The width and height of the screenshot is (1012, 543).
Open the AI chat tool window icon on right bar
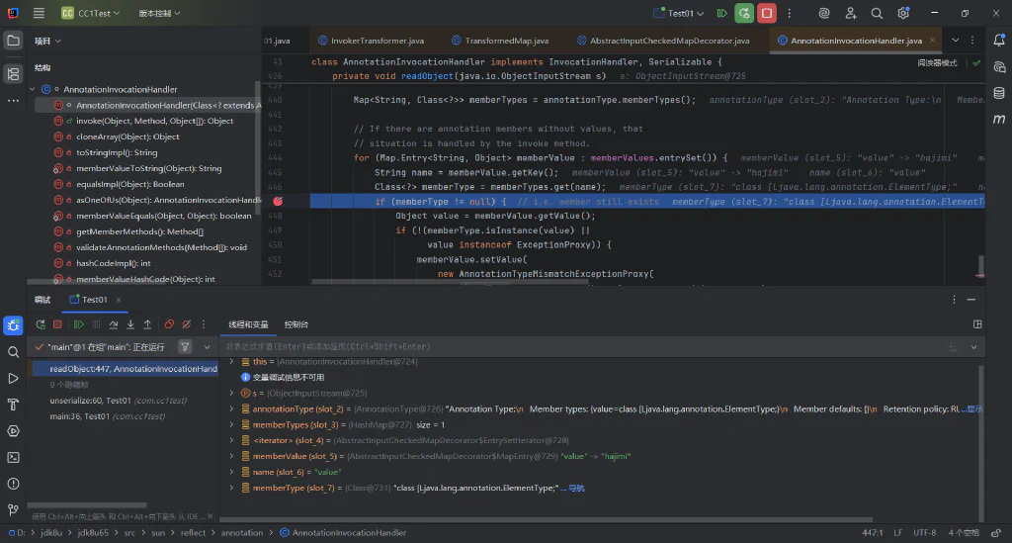(x=999, y=67)
